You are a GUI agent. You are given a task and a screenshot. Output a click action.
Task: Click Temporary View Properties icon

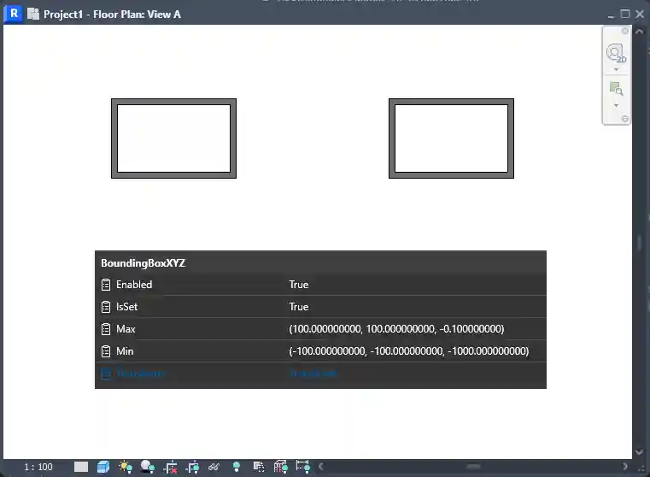259,467
